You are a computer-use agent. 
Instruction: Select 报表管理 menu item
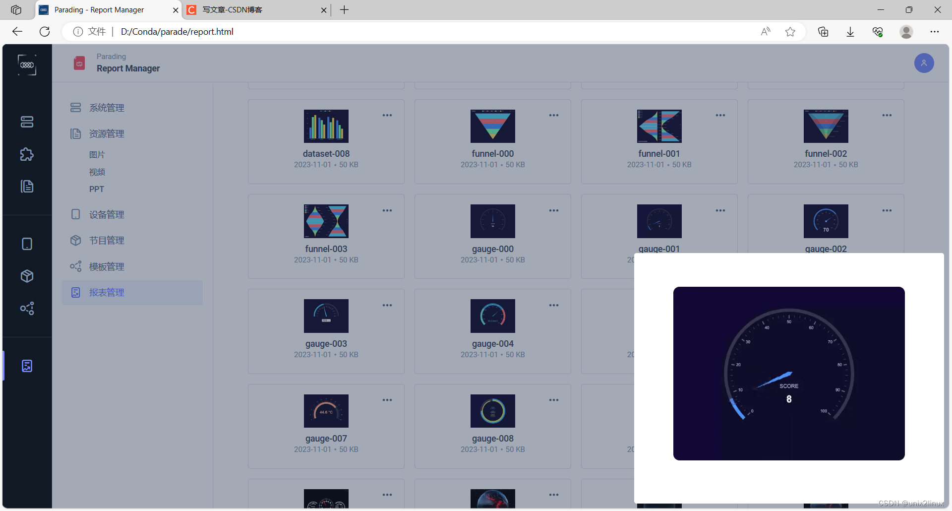132,292
